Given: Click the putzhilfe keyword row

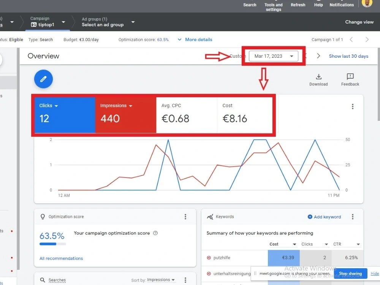Looking at the screenshot, I should click(282, 258).
